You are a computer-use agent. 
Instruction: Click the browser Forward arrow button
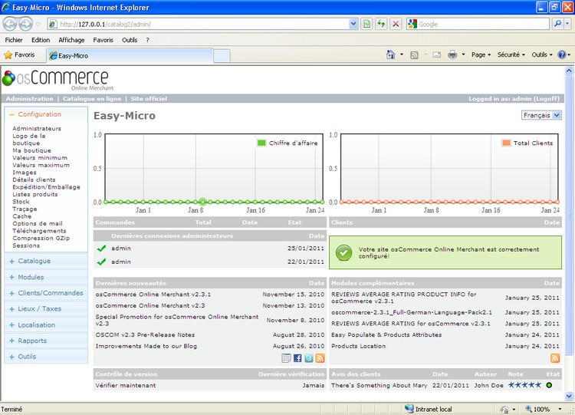(x=25, y=25)
